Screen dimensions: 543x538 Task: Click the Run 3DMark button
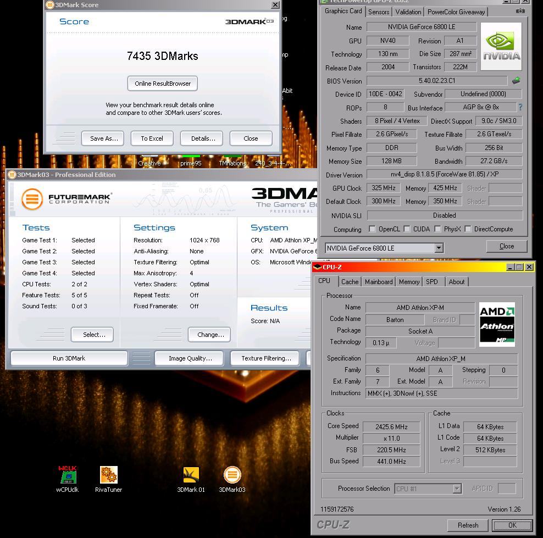pos(69,358)
